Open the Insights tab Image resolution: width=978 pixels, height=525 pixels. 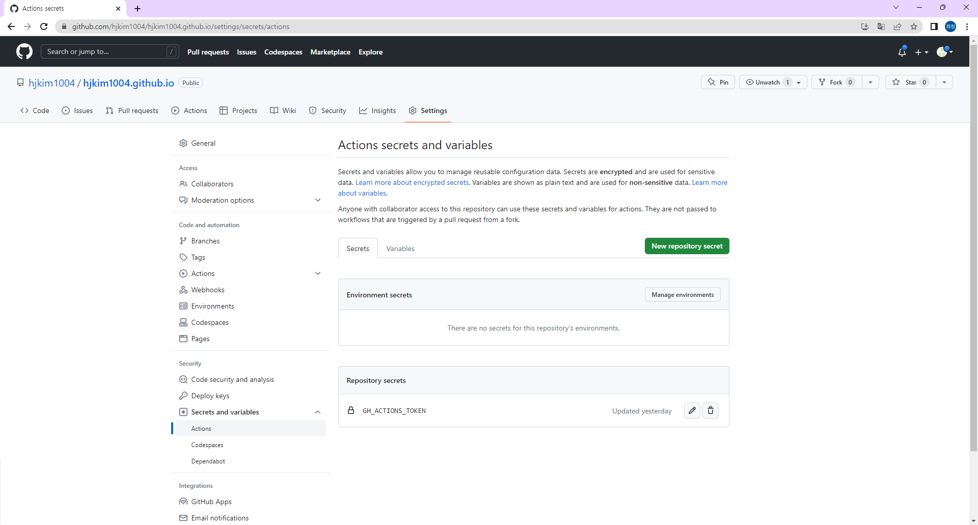[x=377, y=110]
